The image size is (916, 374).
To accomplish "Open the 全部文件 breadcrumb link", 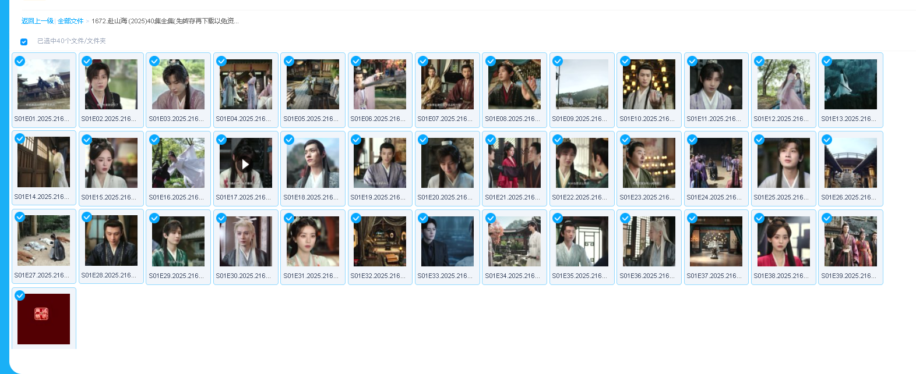I will (71, 21).
